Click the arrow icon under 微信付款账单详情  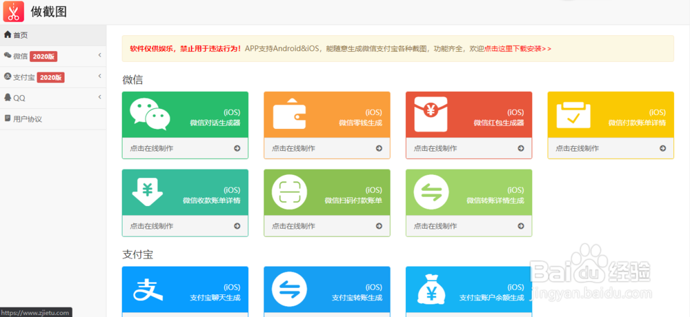coord(662,149)
